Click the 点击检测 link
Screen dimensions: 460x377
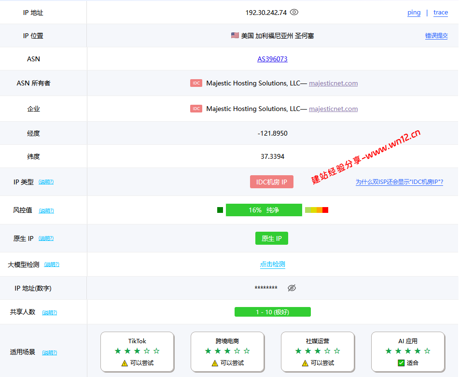273,265
